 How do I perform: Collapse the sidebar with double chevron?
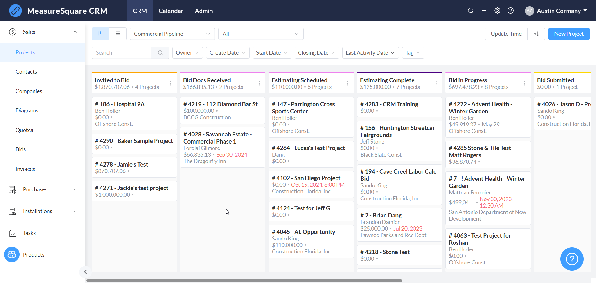tap(85, 272)
